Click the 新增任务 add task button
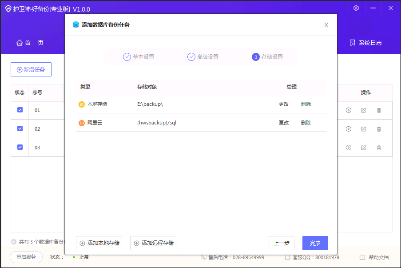401x268 pixels. tap(31, 69)
